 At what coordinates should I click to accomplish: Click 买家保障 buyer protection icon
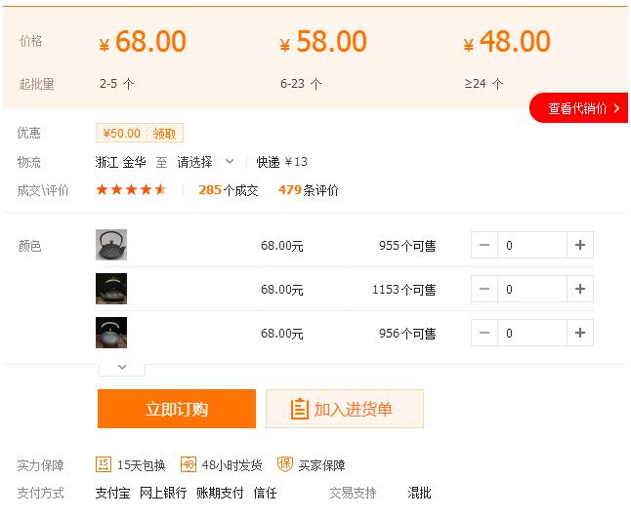[x=285, y=464]
